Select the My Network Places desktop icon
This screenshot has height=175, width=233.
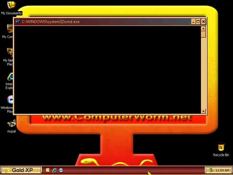[10, 52]
